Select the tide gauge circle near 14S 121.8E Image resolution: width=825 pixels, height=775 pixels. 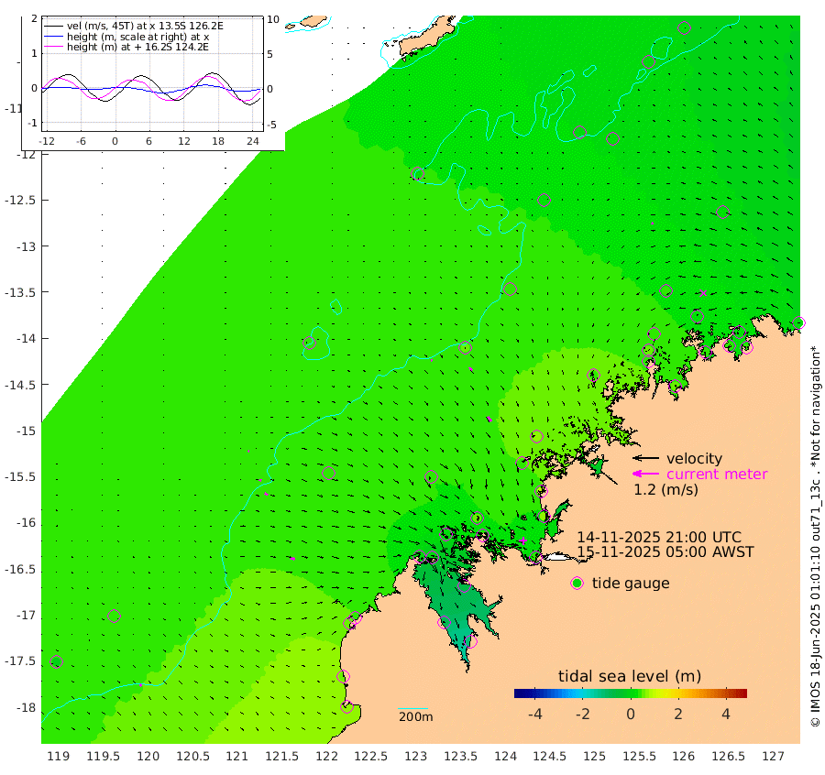(x=310, y=344)
